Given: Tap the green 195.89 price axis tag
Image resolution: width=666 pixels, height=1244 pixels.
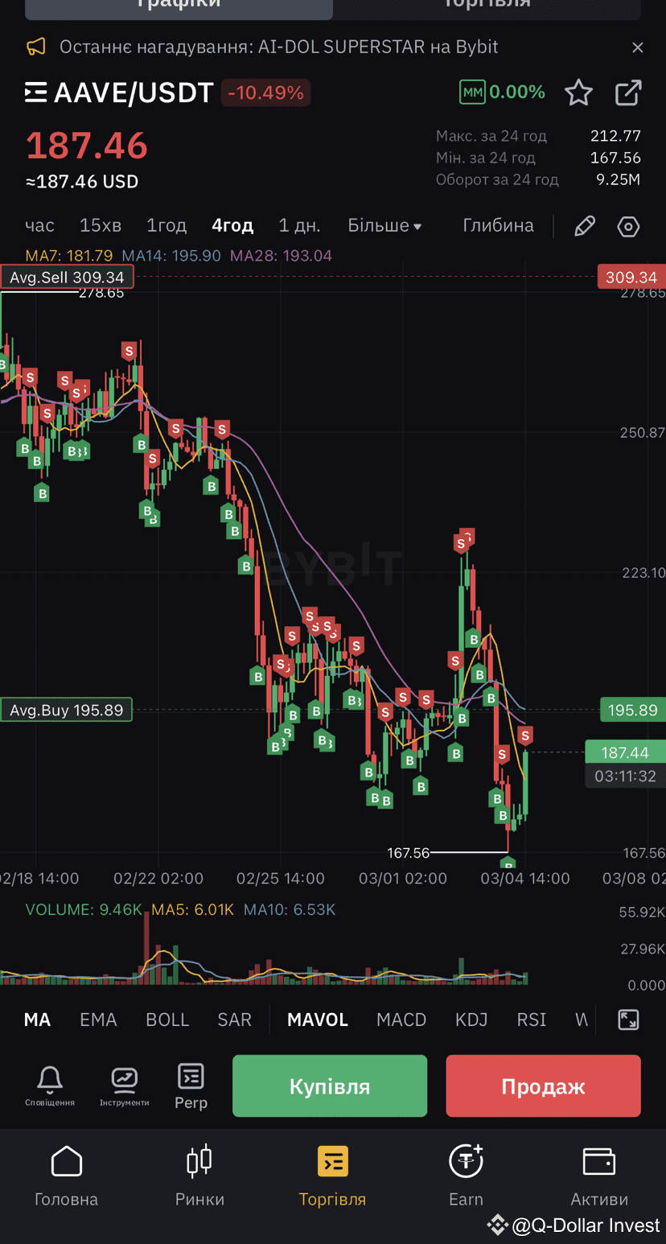Looking at the screenshot, I should (x=633, y=710).
